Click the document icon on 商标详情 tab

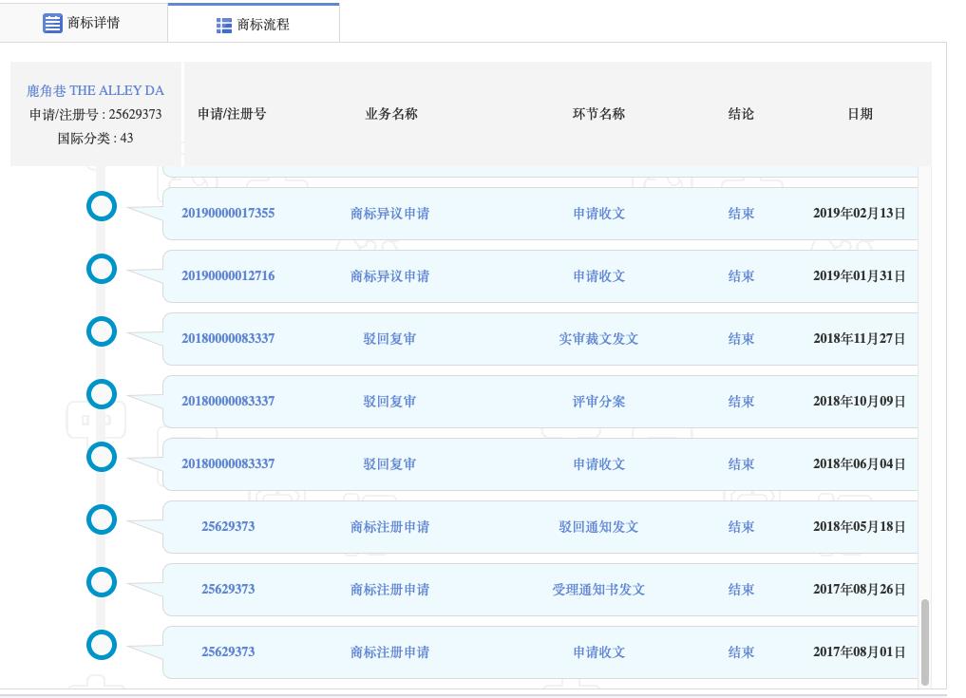(52, 23)
